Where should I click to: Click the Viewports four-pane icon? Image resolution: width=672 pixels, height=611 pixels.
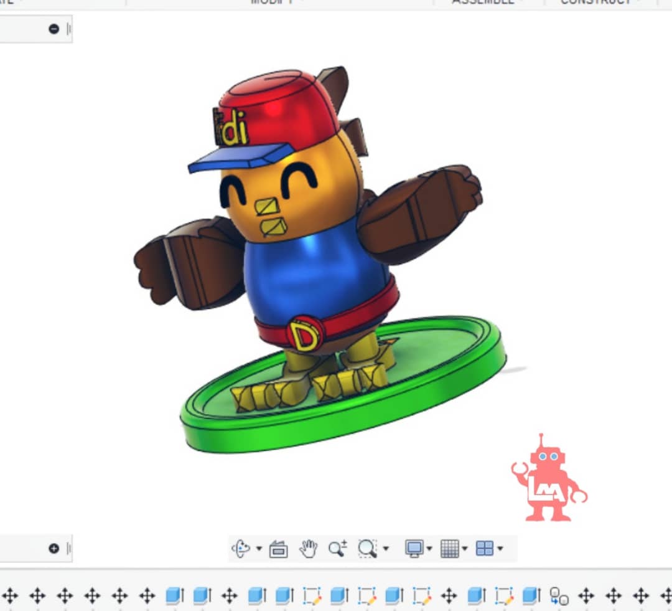pos(485,548)
